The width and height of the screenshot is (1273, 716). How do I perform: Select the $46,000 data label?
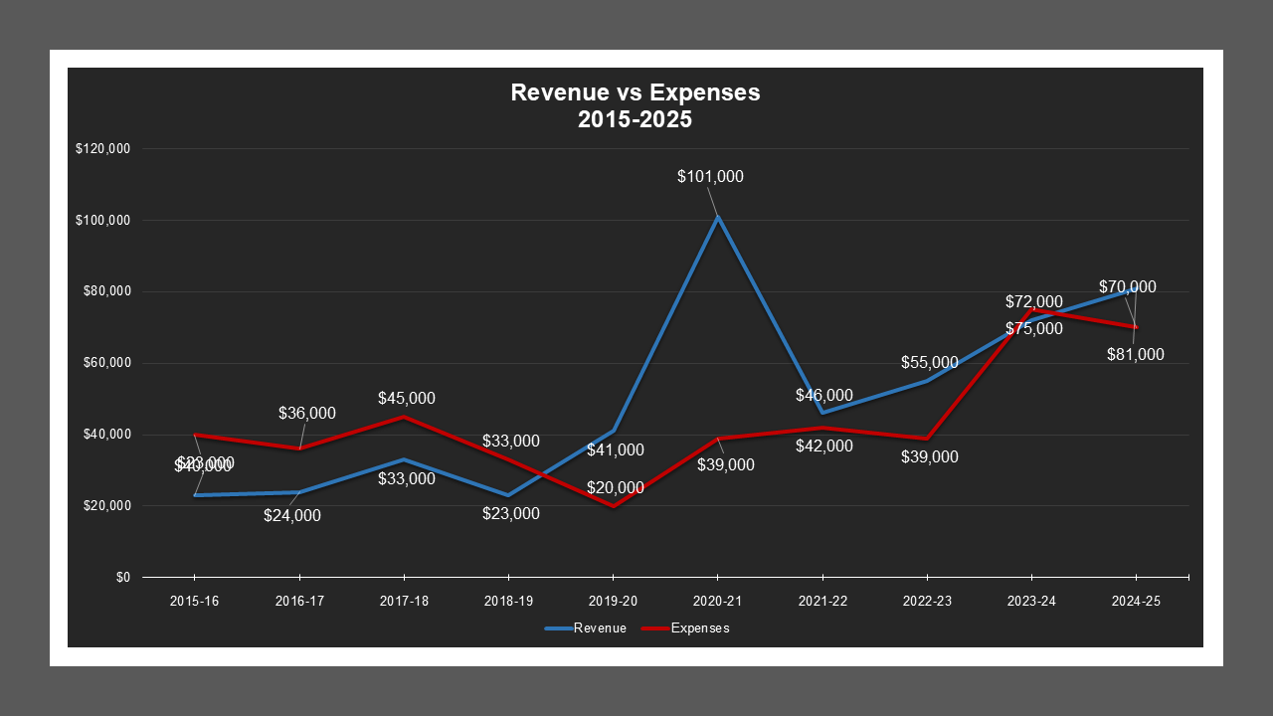click(823, 396)
